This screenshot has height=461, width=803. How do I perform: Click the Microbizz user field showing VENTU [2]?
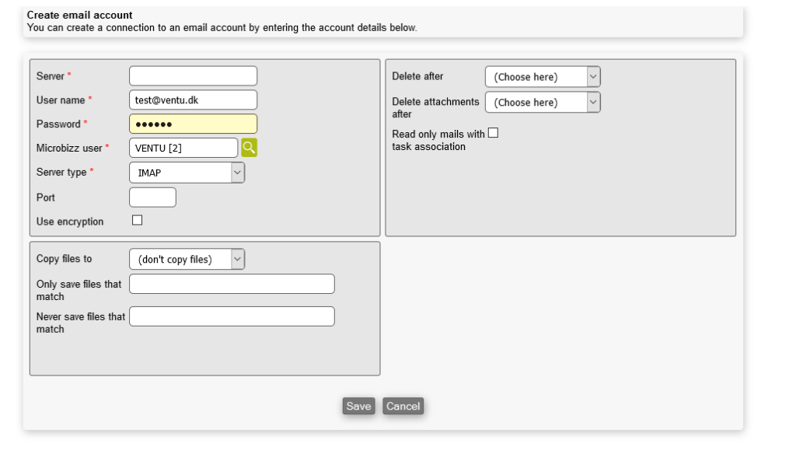[x=183, y=148]
